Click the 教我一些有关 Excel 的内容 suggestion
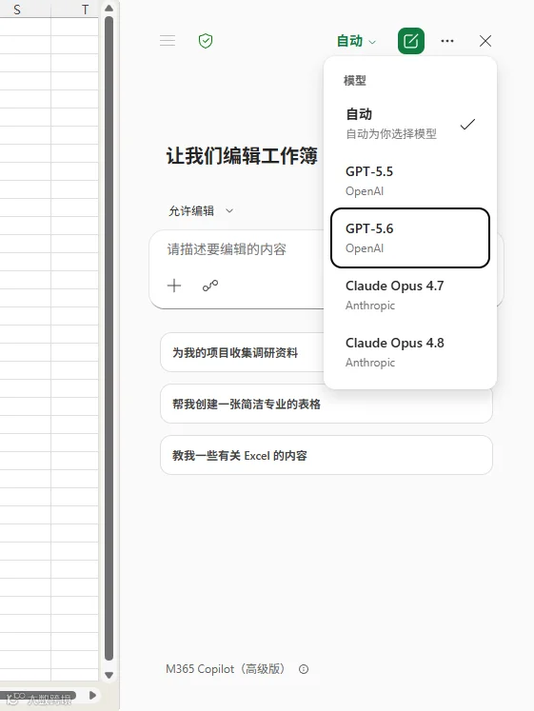Image resolution: width=534 pixels, height=711 pixels. [x=326, y=455]
